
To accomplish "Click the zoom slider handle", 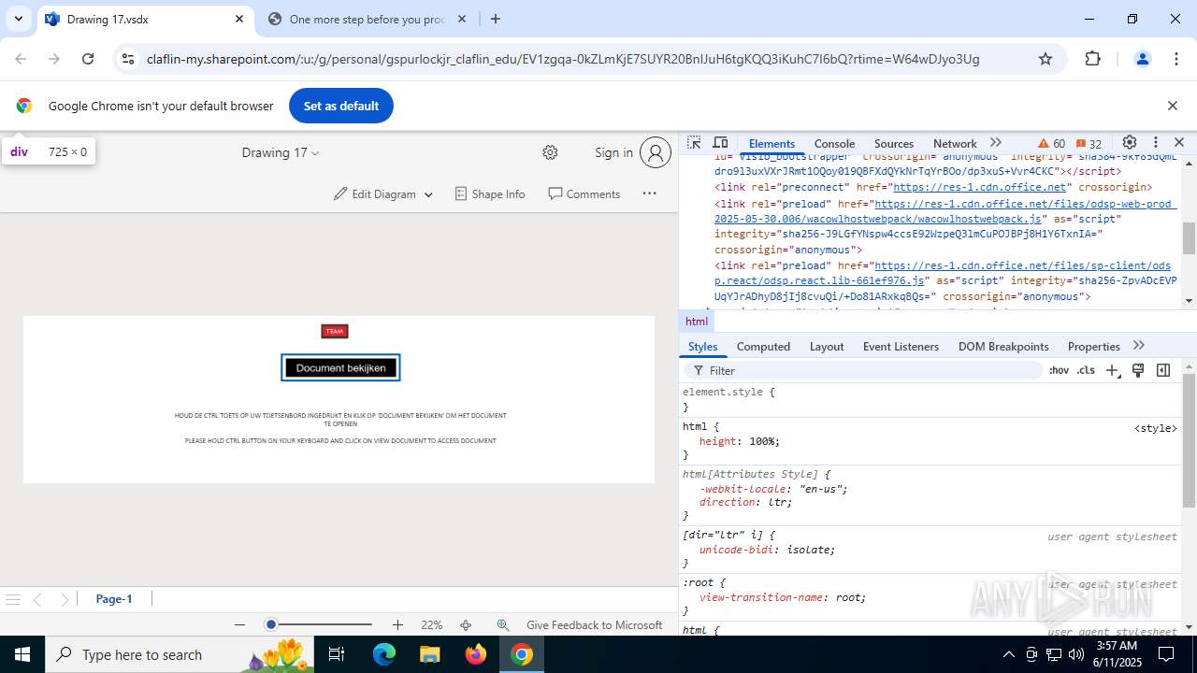I will [270, 624].
